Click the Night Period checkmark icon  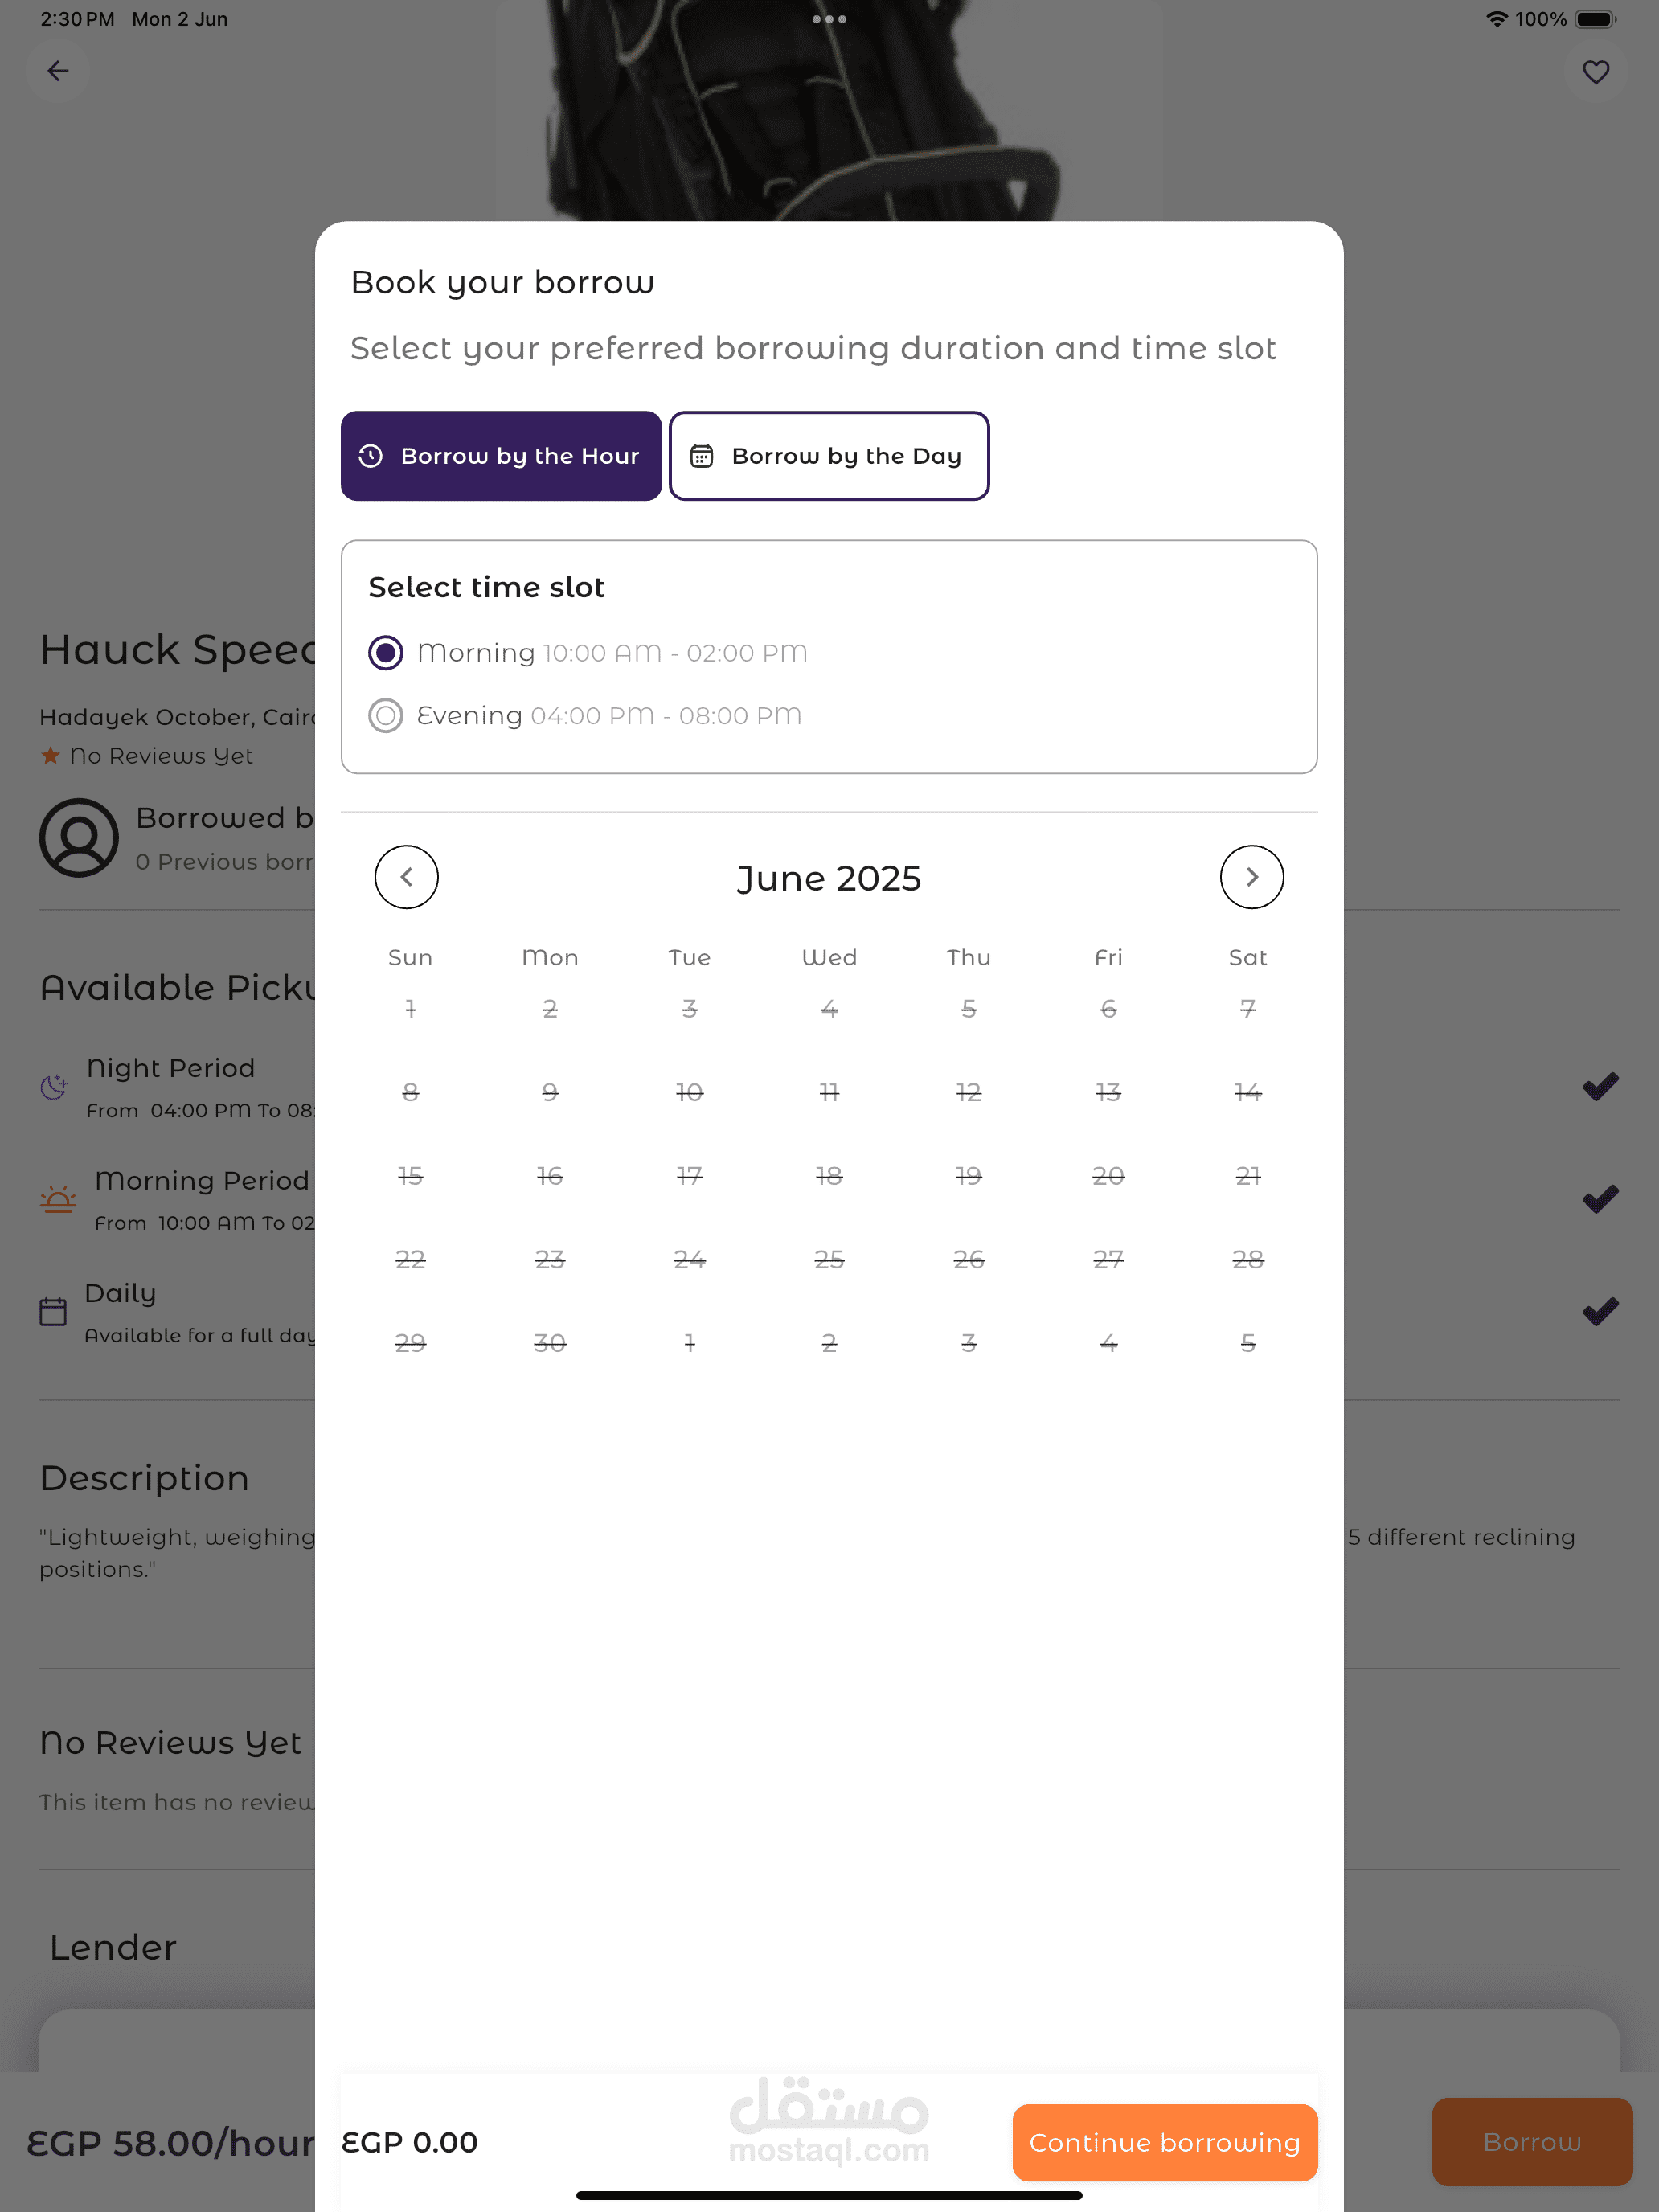[x=1600, y=1086]
